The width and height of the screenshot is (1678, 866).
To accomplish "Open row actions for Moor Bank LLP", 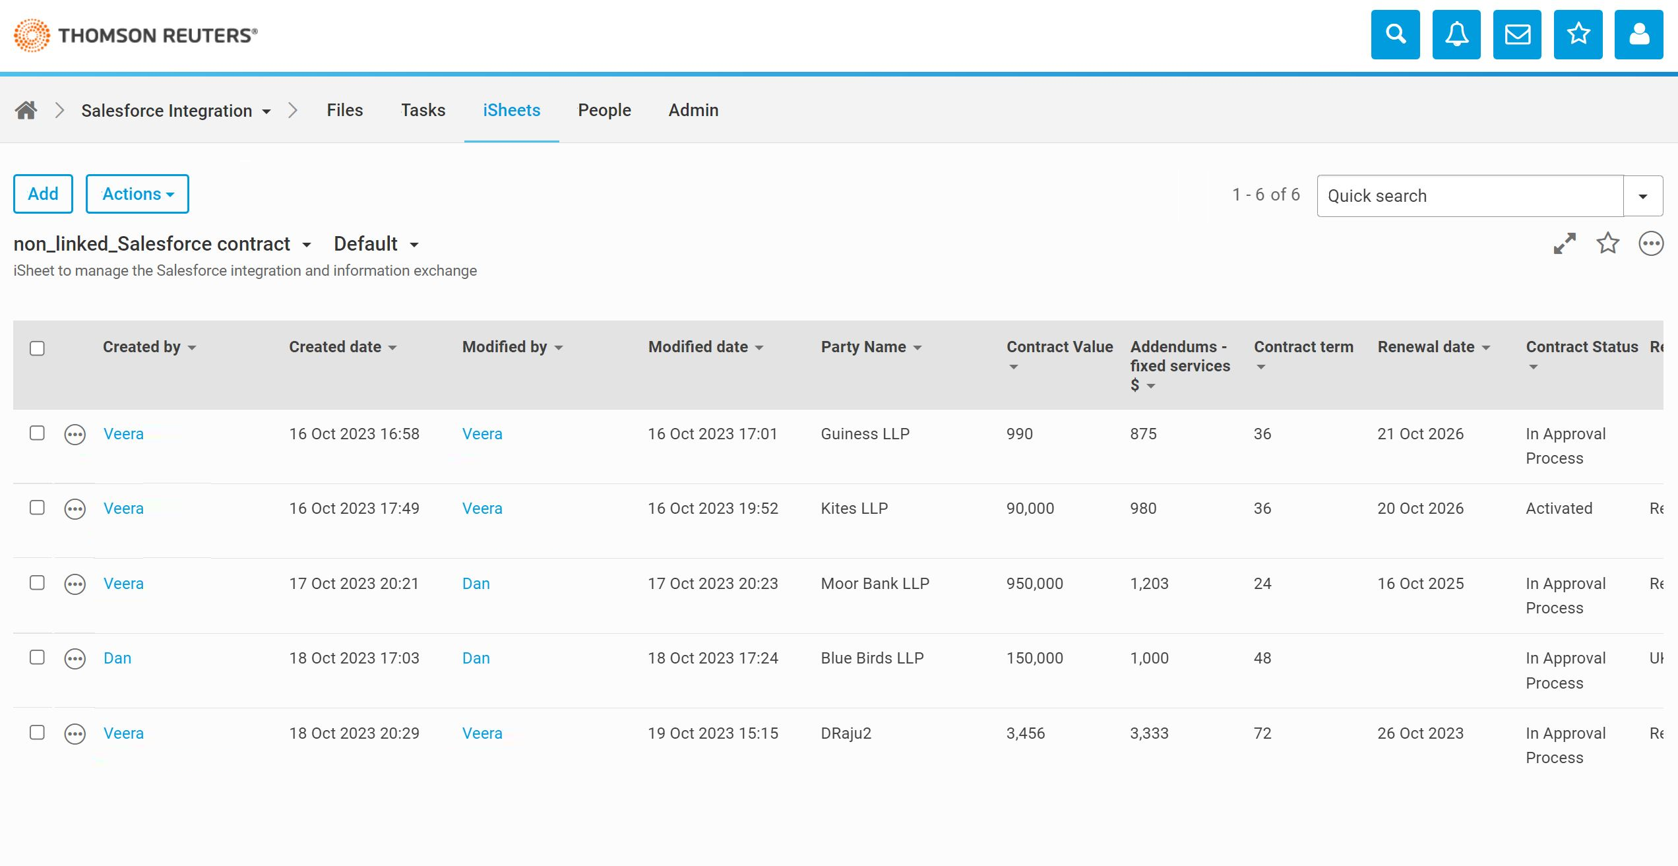I will [75, 584].
